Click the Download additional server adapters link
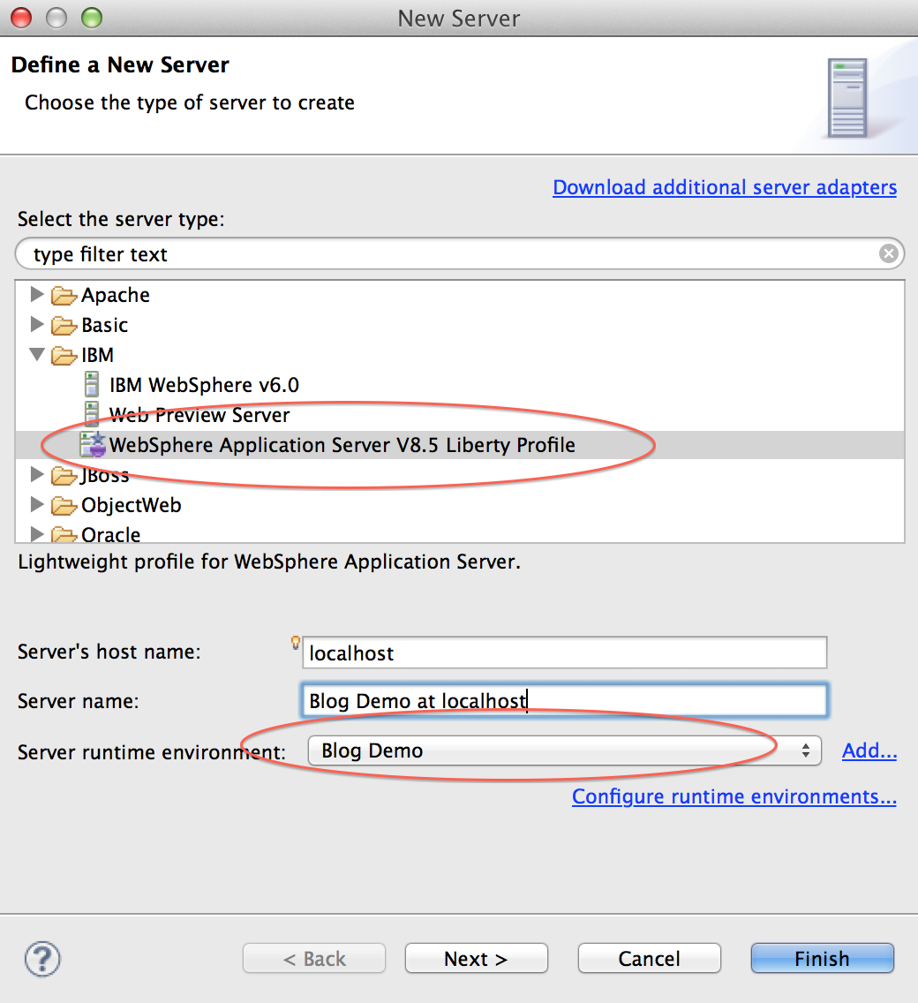Image resolution: width=918 pixels, height=1003 pixels. click(725, 187)
